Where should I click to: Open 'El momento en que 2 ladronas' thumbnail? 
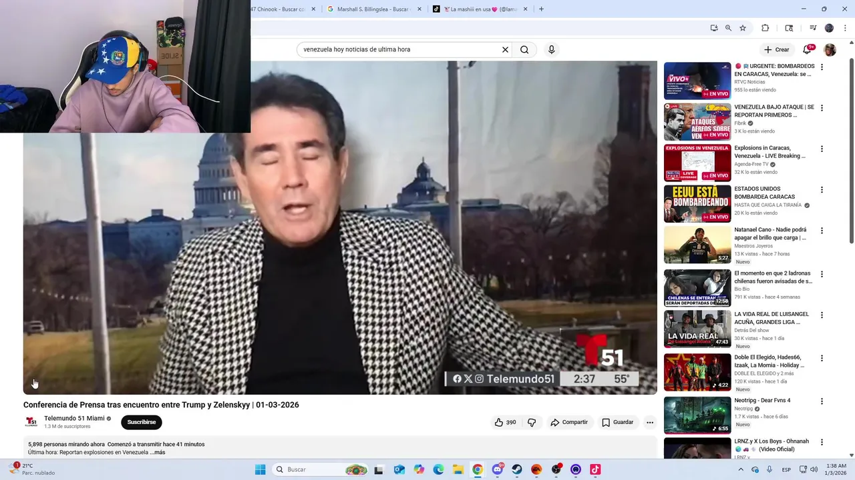[697, 287]
